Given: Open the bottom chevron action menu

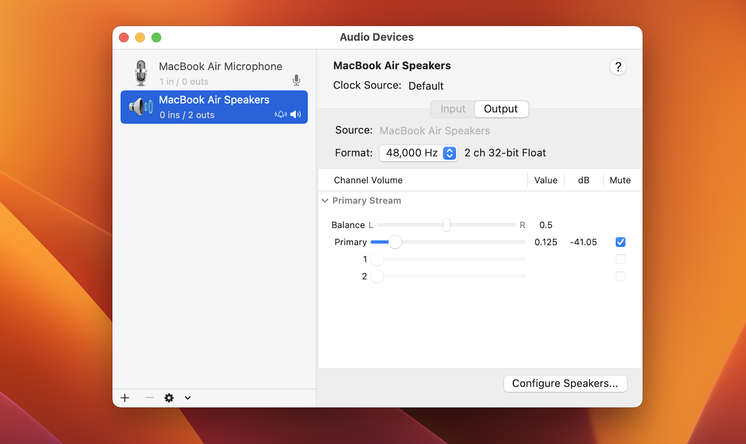Looking at the screenshot, I should coord(187,398).
